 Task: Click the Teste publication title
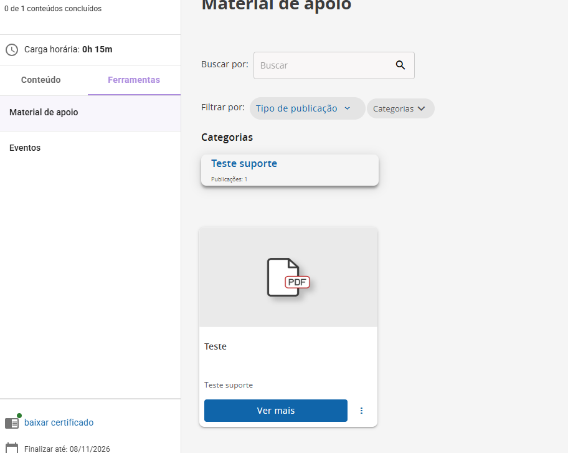[x=215, y=346]
